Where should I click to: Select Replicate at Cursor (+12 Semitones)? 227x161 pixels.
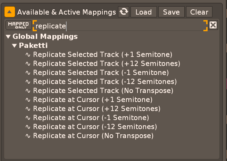96,109
